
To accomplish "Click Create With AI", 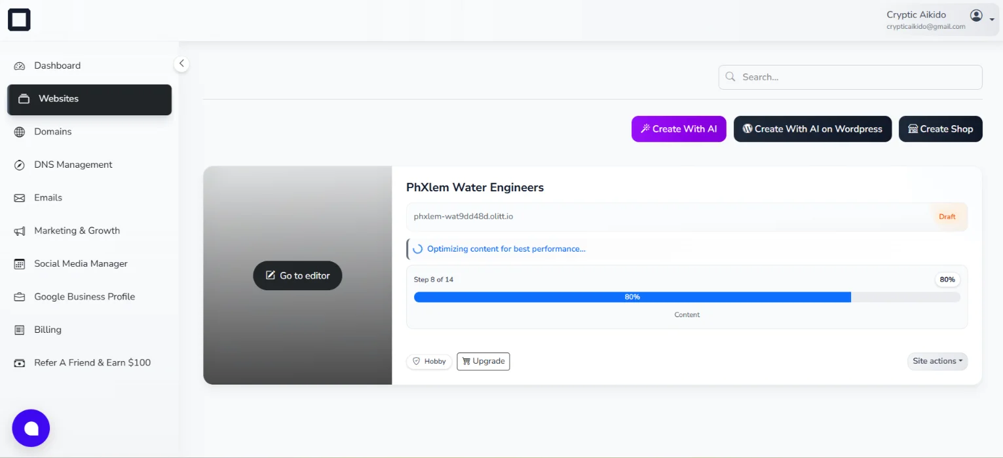I will [x=678, y=128].
